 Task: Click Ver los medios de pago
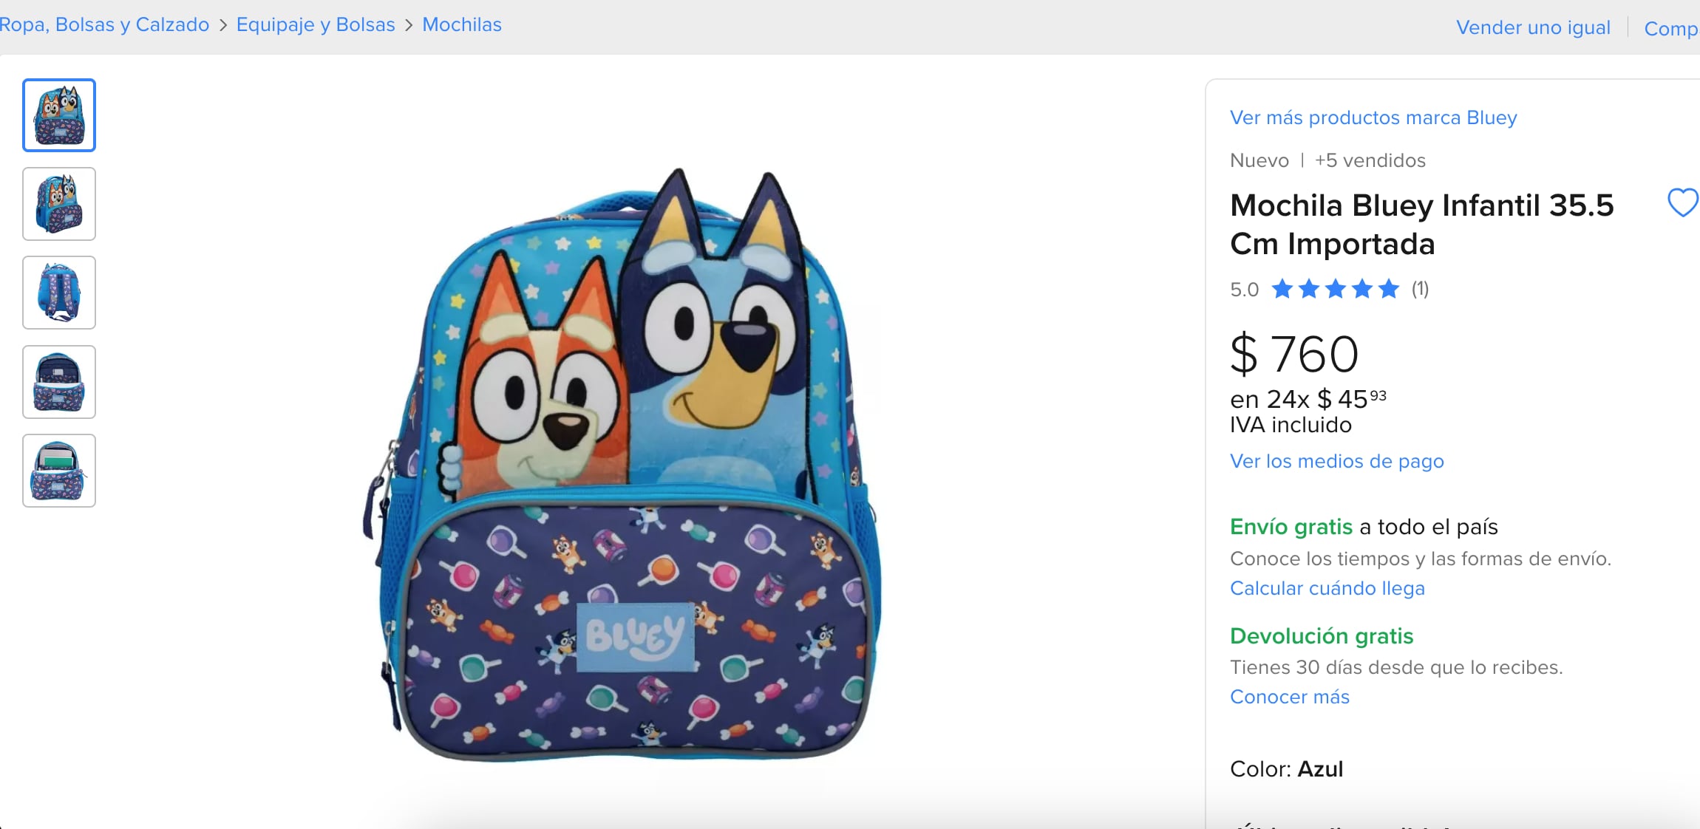click(1336, 460)
